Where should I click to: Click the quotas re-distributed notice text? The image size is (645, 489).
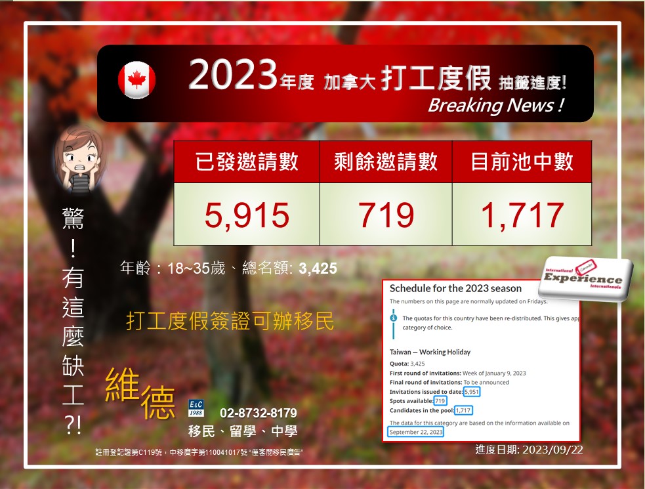[x=490, y=323]
